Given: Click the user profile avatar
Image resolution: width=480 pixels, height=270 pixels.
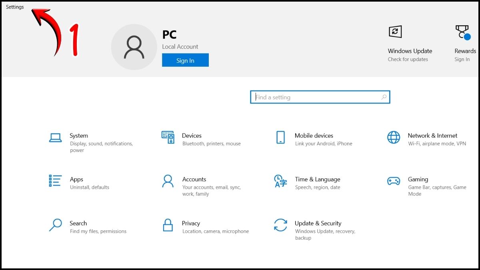Looking at the screenshot, I should [x=134, y=47].
